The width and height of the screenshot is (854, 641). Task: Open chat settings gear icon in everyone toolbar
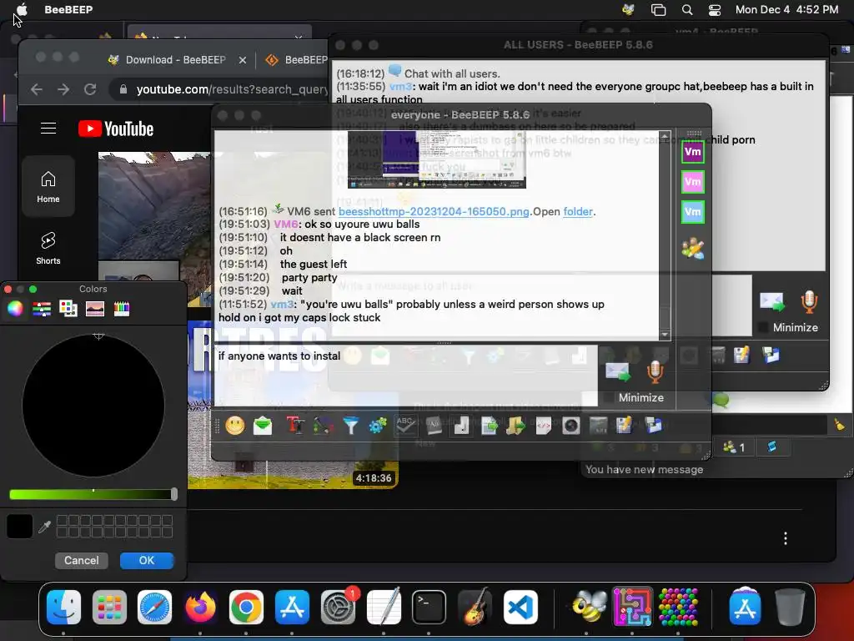pos(378,425)
